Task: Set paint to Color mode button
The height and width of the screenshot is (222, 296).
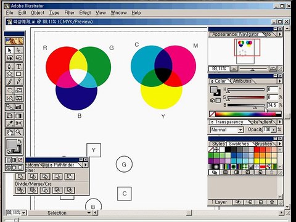Action: tap(9, 160)
